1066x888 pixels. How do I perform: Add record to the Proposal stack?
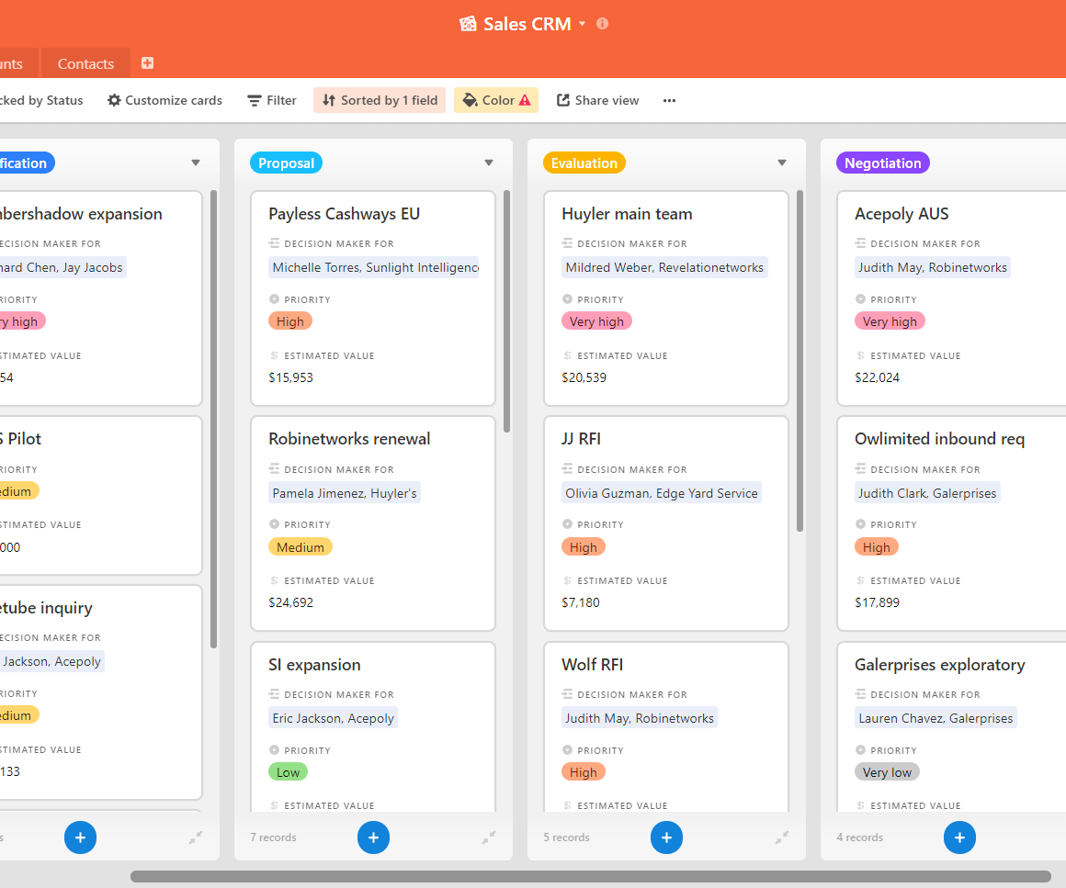coord(373,837)
